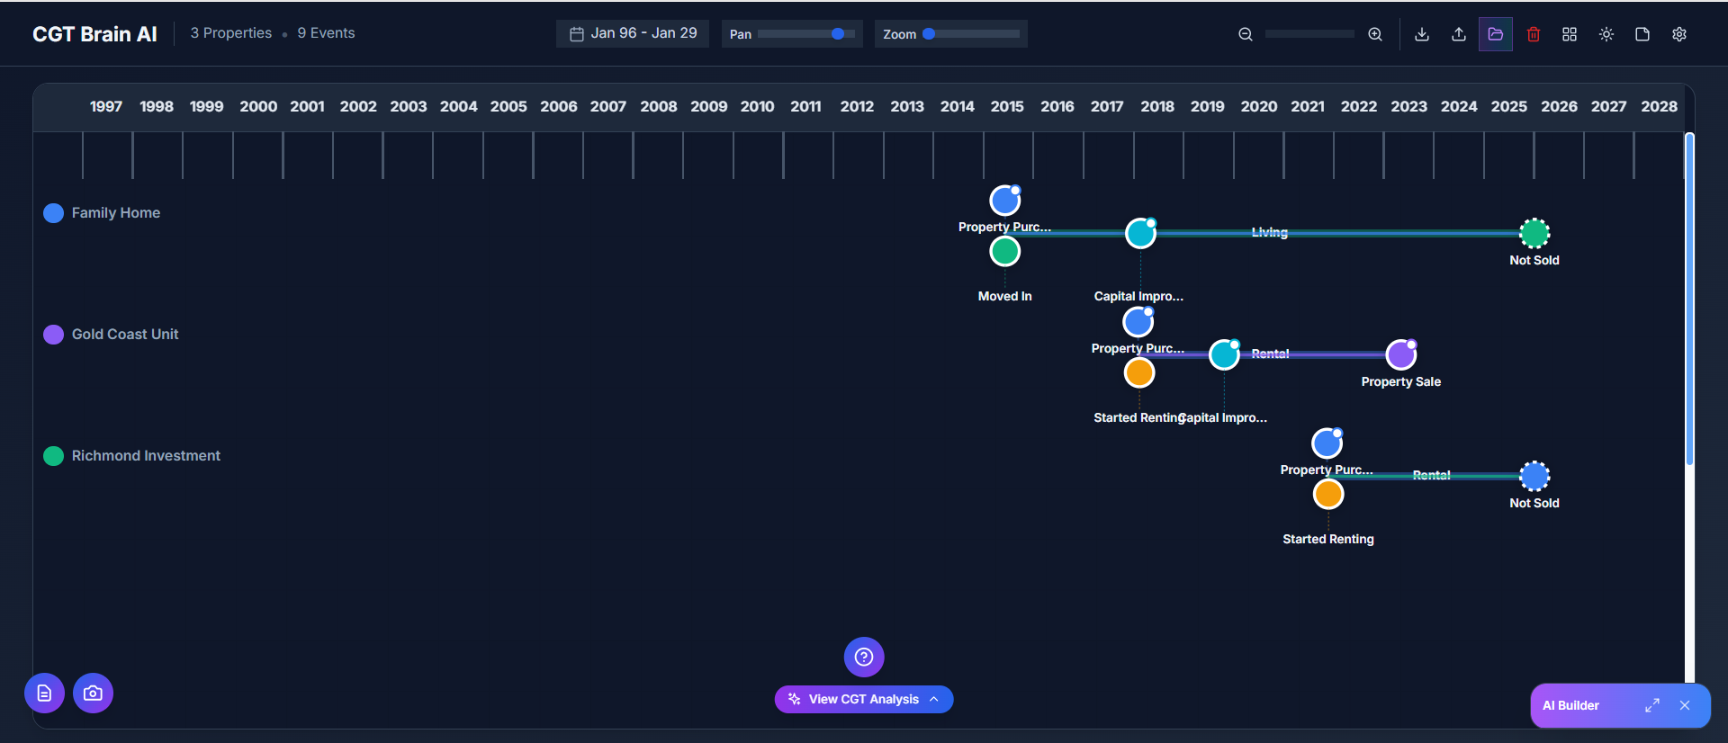The height and width of the screenshot is (743, 1728).
Task: Click the upload/export icon in toolbar
Action: tap(1459, 34)
